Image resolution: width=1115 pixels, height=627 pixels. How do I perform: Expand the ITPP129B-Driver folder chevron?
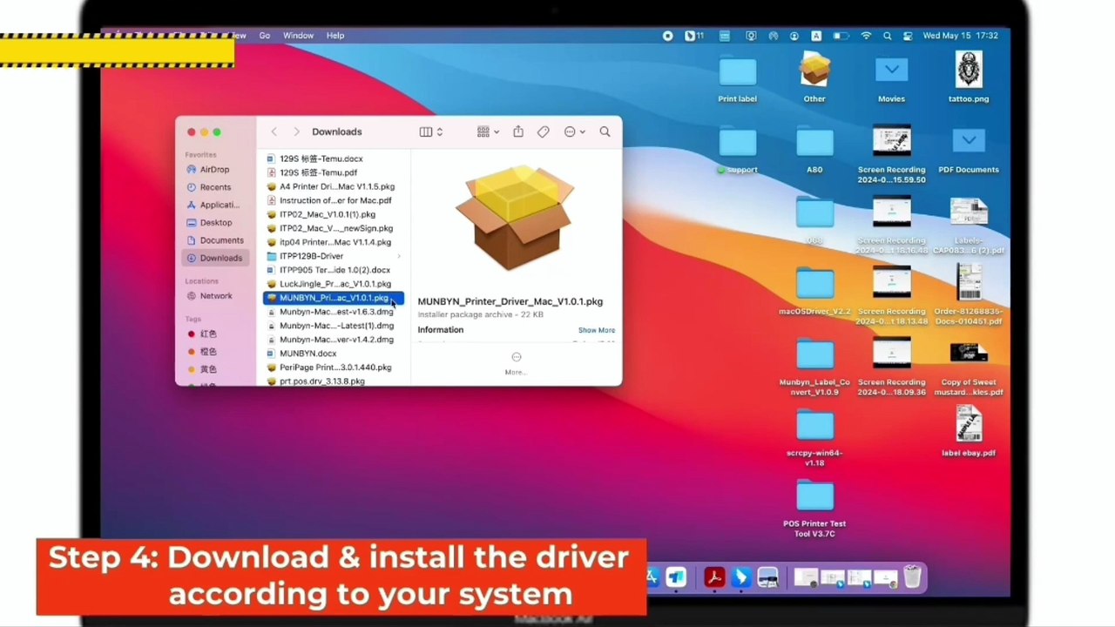tap(399, 256)
